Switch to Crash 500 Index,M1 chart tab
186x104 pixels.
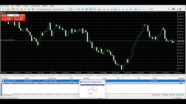click(19, 75)
